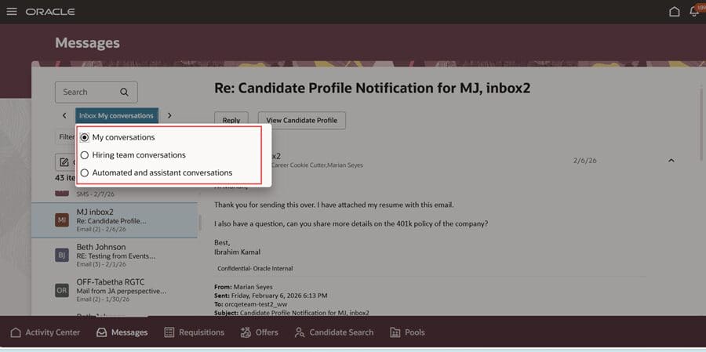Click the compose message pencil icon
Viewport: 706px width, 352px height.
[64, 162]
